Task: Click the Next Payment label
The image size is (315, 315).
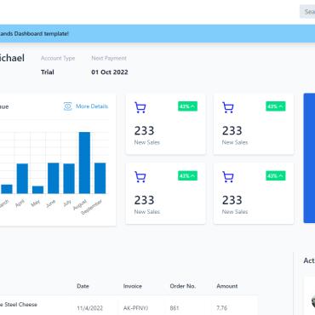Action: coord(109,58)
